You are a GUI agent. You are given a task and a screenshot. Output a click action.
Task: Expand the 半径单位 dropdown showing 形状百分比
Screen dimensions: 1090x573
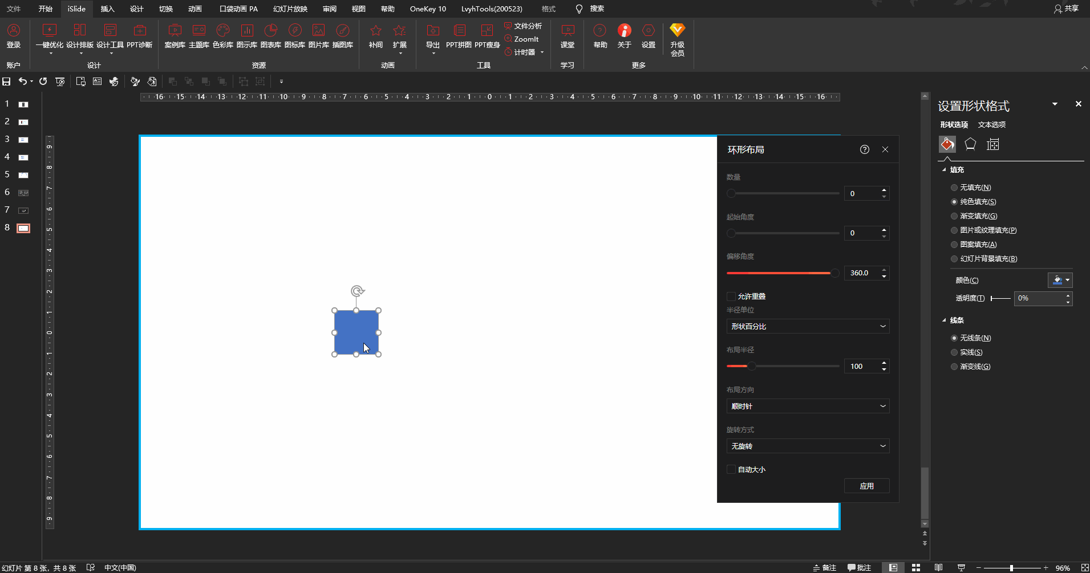point(808,326)
